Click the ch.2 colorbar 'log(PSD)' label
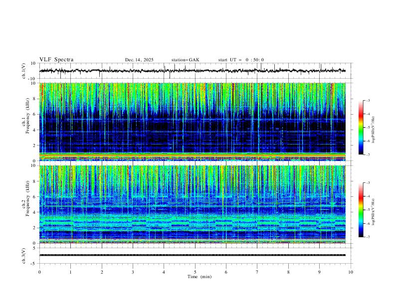This screenshot has height=305, width=395. point(373,212)
